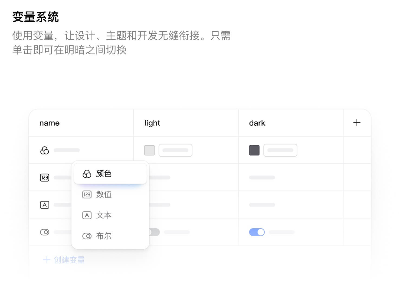Select the color variable type icon in the menu
Viewport: 399px width, 288px height.
click(87, 173)
